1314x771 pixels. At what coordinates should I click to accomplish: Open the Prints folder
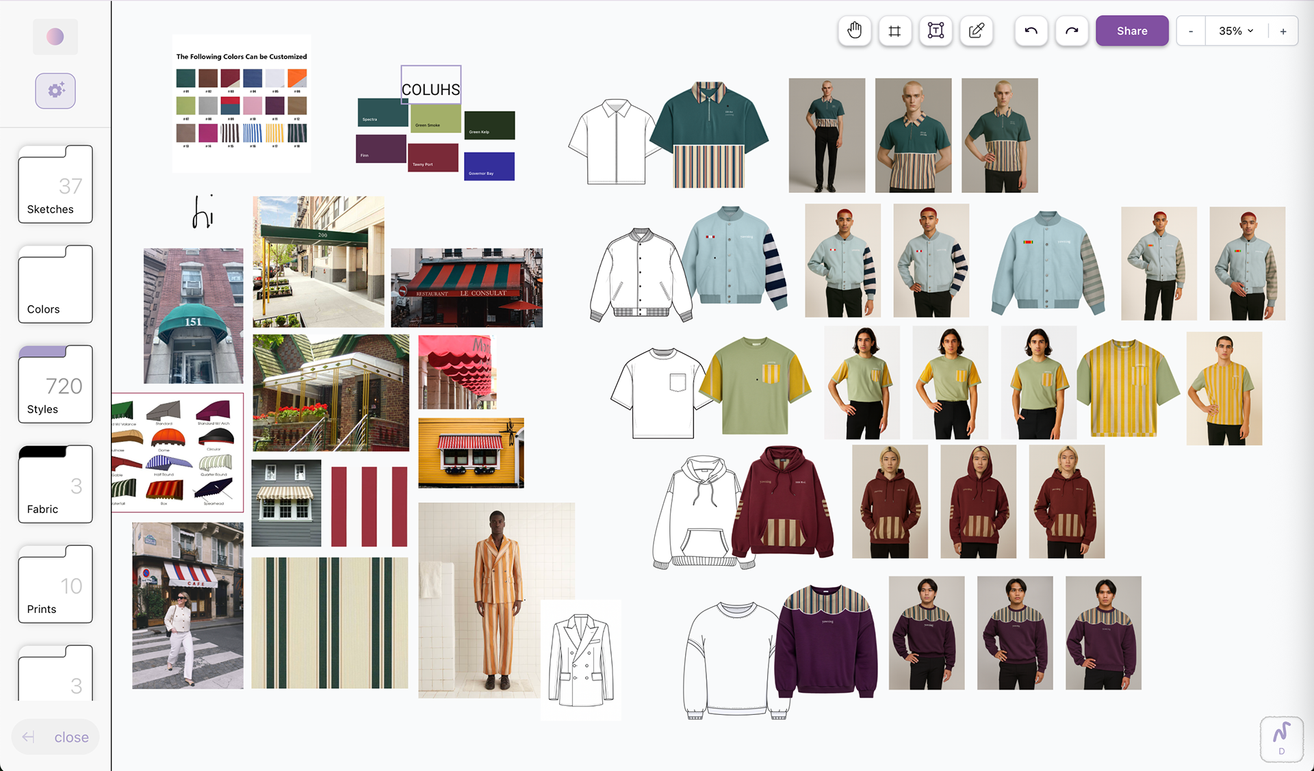(55, 584)
